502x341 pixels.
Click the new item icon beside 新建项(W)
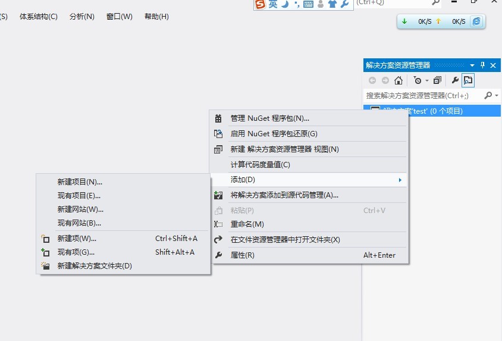pyautogui.click(x=45, y=239)
